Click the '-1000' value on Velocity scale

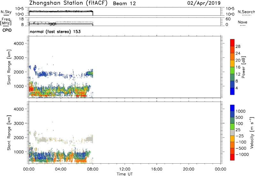(242, 154)
